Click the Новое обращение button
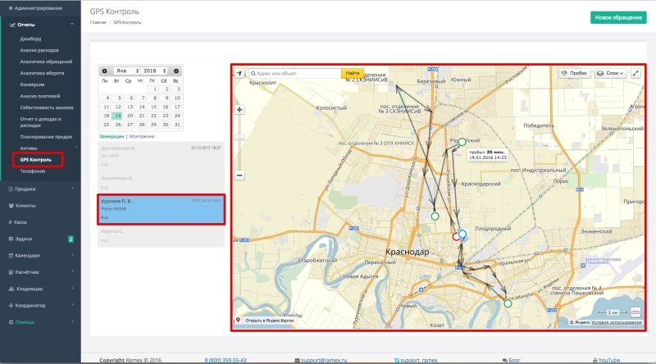Image resolution: width=656 pixels, height=364 pixels. click(618, 17)
